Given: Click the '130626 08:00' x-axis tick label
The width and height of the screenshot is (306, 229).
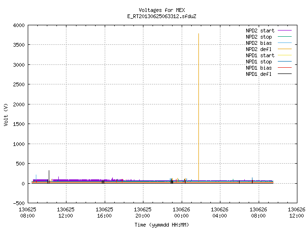Looking at the screenshot, I should click(x=258, y=213).
